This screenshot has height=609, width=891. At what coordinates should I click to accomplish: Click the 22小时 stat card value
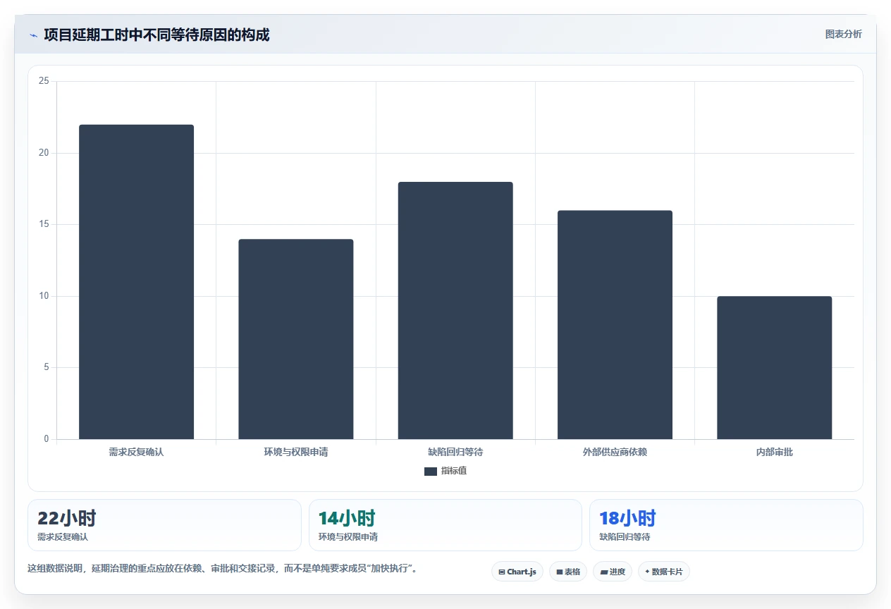[67, 518]
